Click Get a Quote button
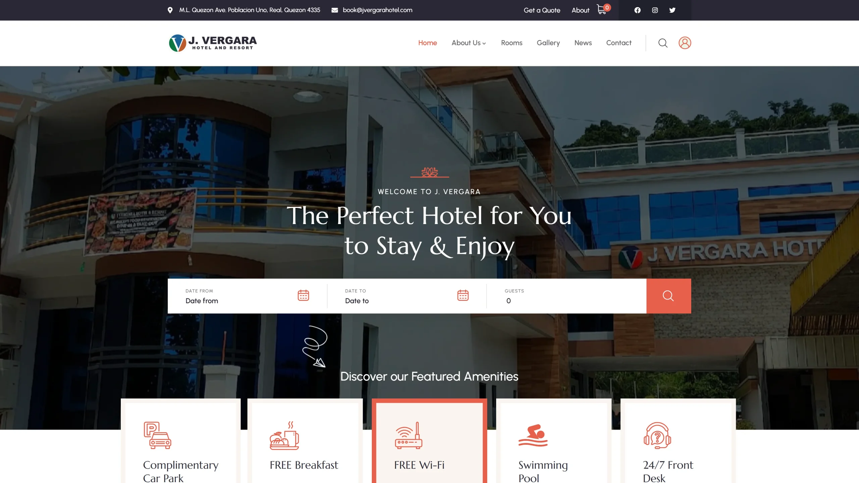859x483 pixels. (542, 10)
